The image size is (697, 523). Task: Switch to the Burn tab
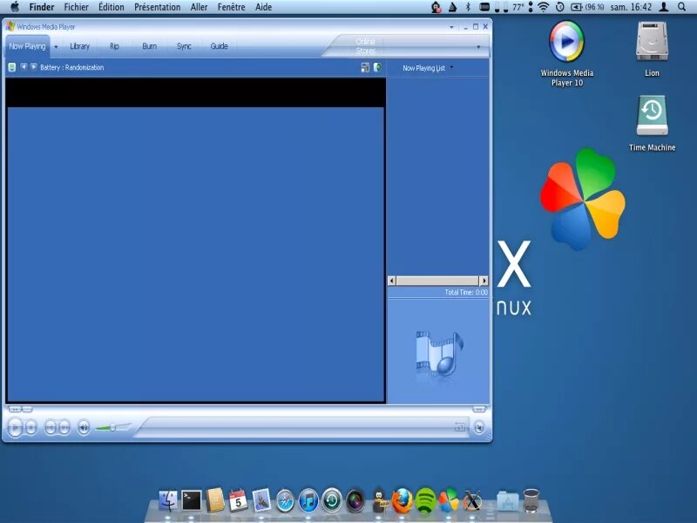point(149,46)
